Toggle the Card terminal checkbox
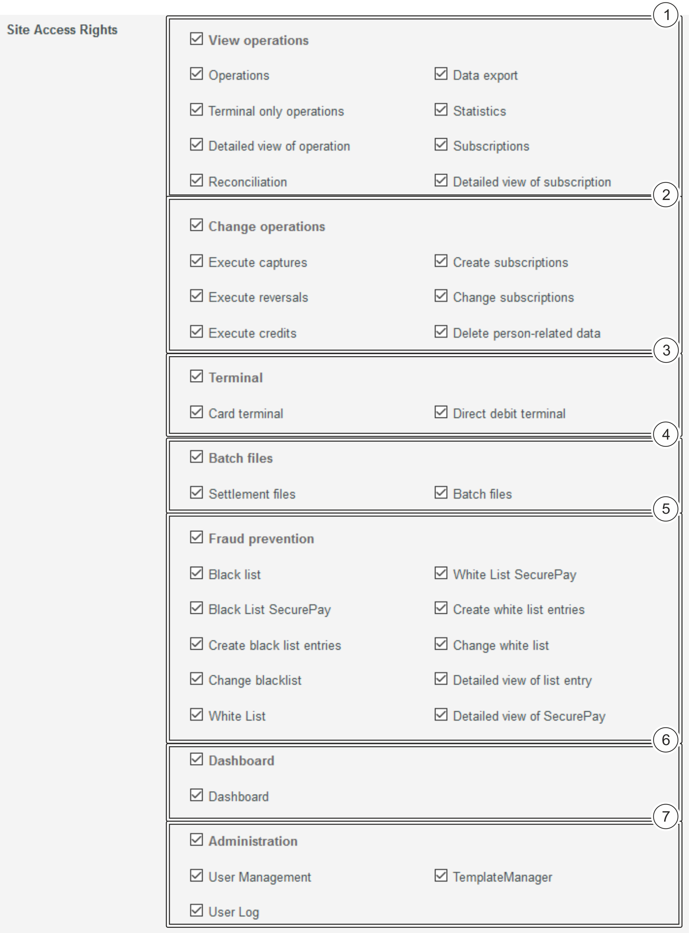 [196, 412]
